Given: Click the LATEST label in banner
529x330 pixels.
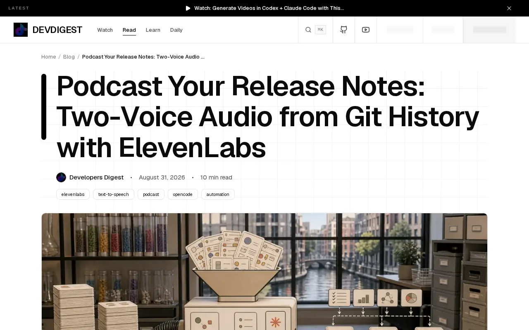Looking at the screenshot, I should pyautogui.click(x=19, y=8).
